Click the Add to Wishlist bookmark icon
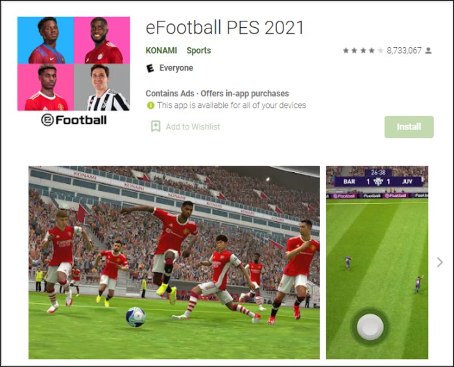454x367 pixels. [156, 126]
